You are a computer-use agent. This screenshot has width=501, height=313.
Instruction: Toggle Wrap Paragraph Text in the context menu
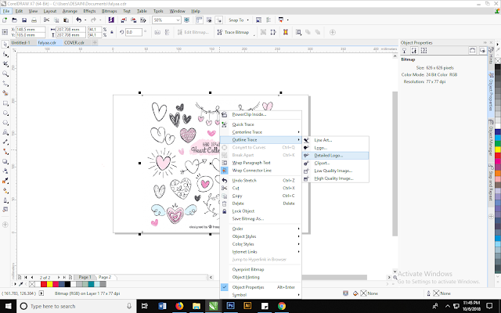[252, 162]
